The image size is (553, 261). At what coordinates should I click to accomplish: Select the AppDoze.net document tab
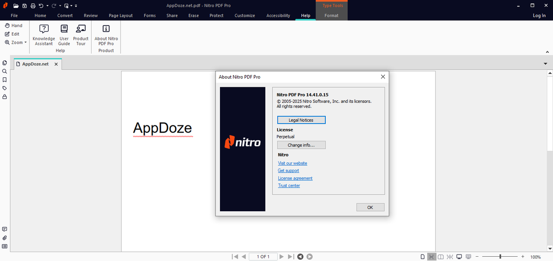coord(38,64)
